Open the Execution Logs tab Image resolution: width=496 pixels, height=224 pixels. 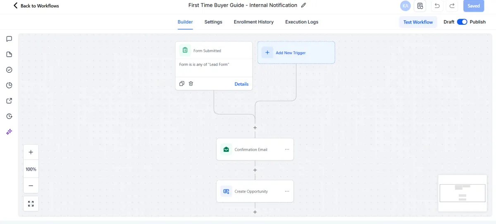coord(302,22)
